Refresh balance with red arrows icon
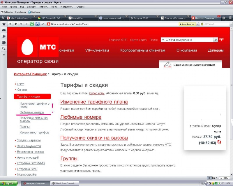This screenshot has width=233, height=186. coord(219,142)
